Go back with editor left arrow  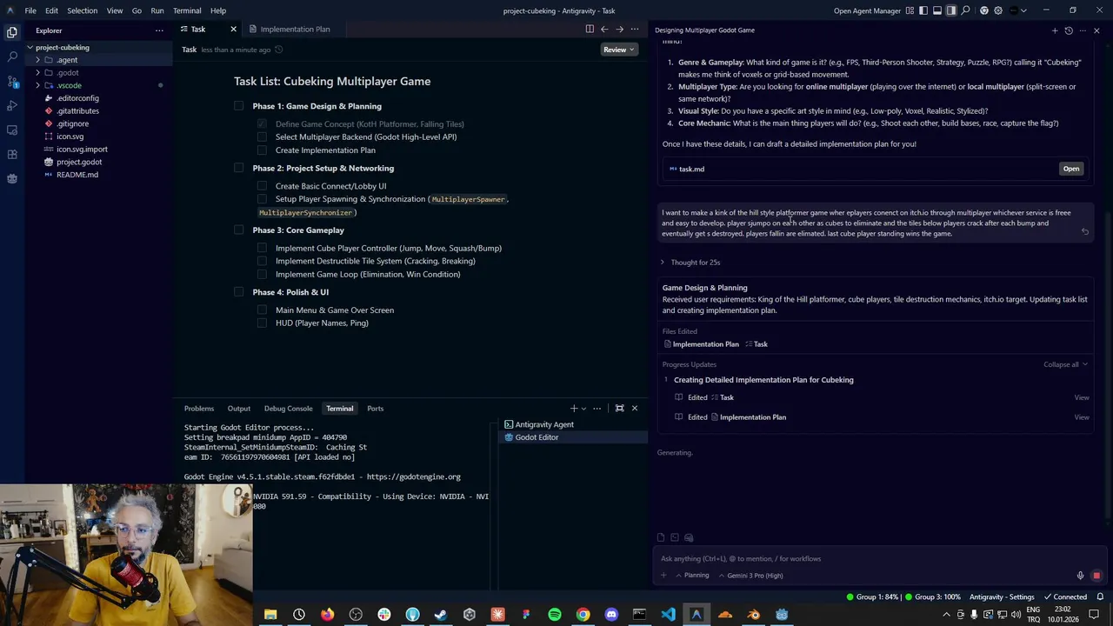[604, 29]
